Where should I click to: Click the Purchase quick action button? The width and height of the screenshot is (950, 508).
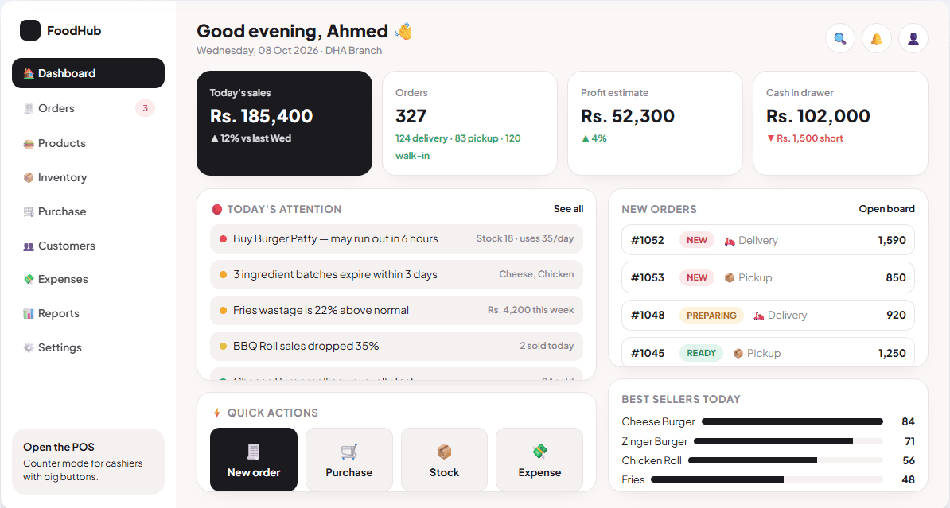pos(349,460)
